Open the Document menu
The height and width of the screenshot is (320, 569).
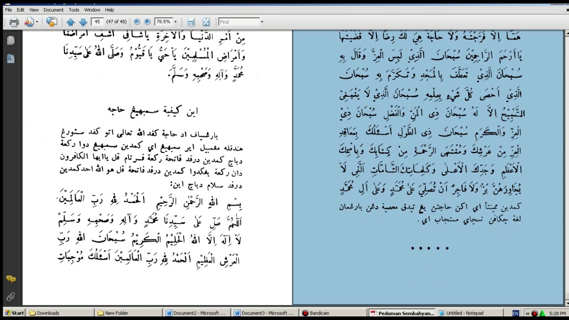(x=53, y=10)
